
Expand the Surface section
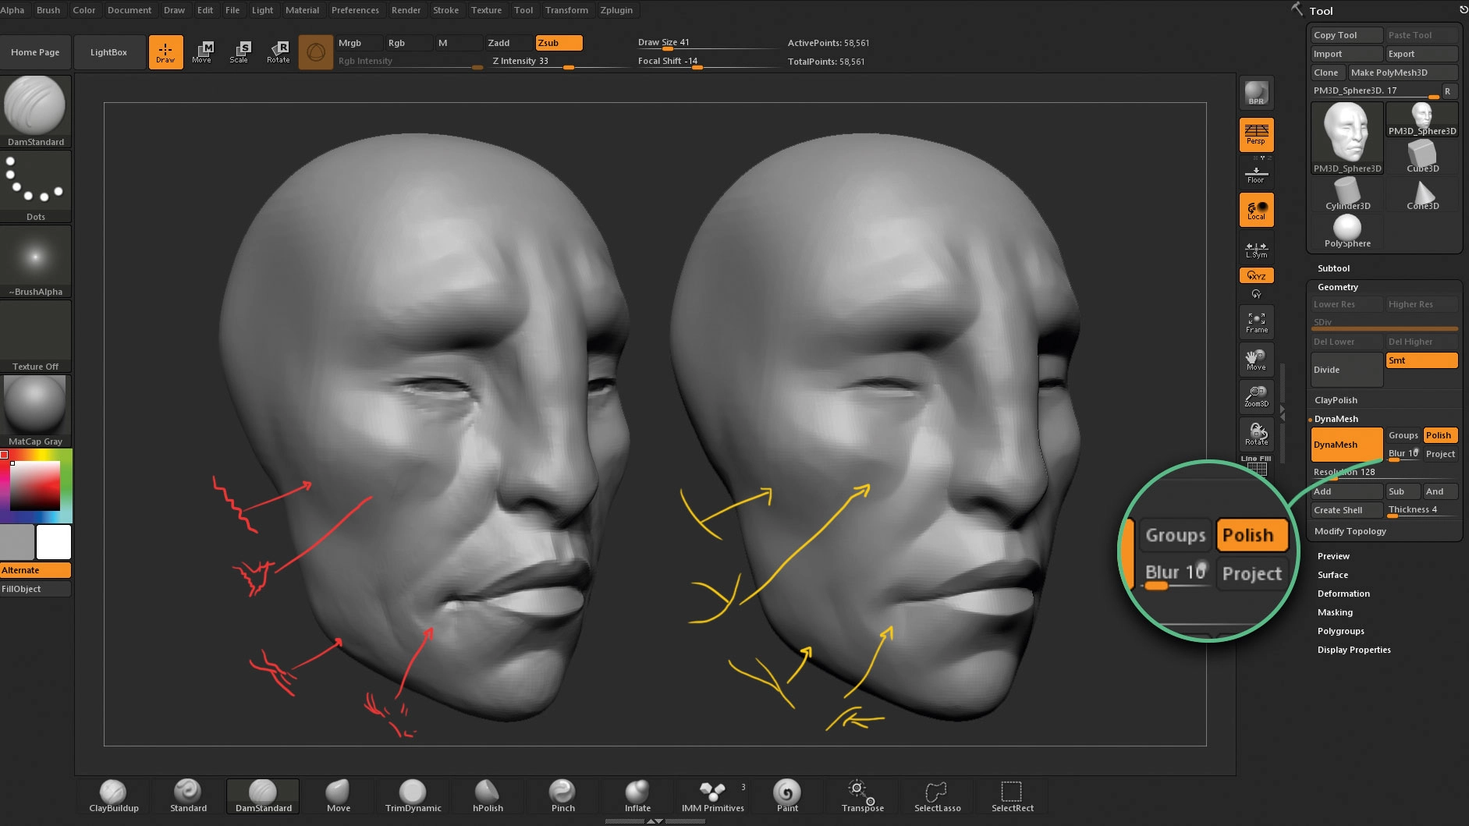[1332, 575]
